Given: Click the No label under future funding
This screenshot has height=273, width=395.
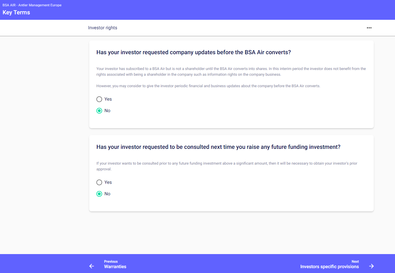Looking at the screenshot, I should coord(107,194).
